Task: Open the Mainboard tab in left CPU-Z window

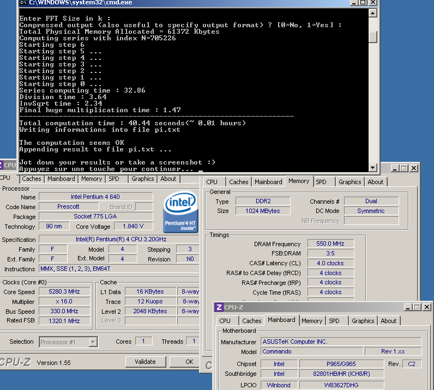Action: (61, 179)
